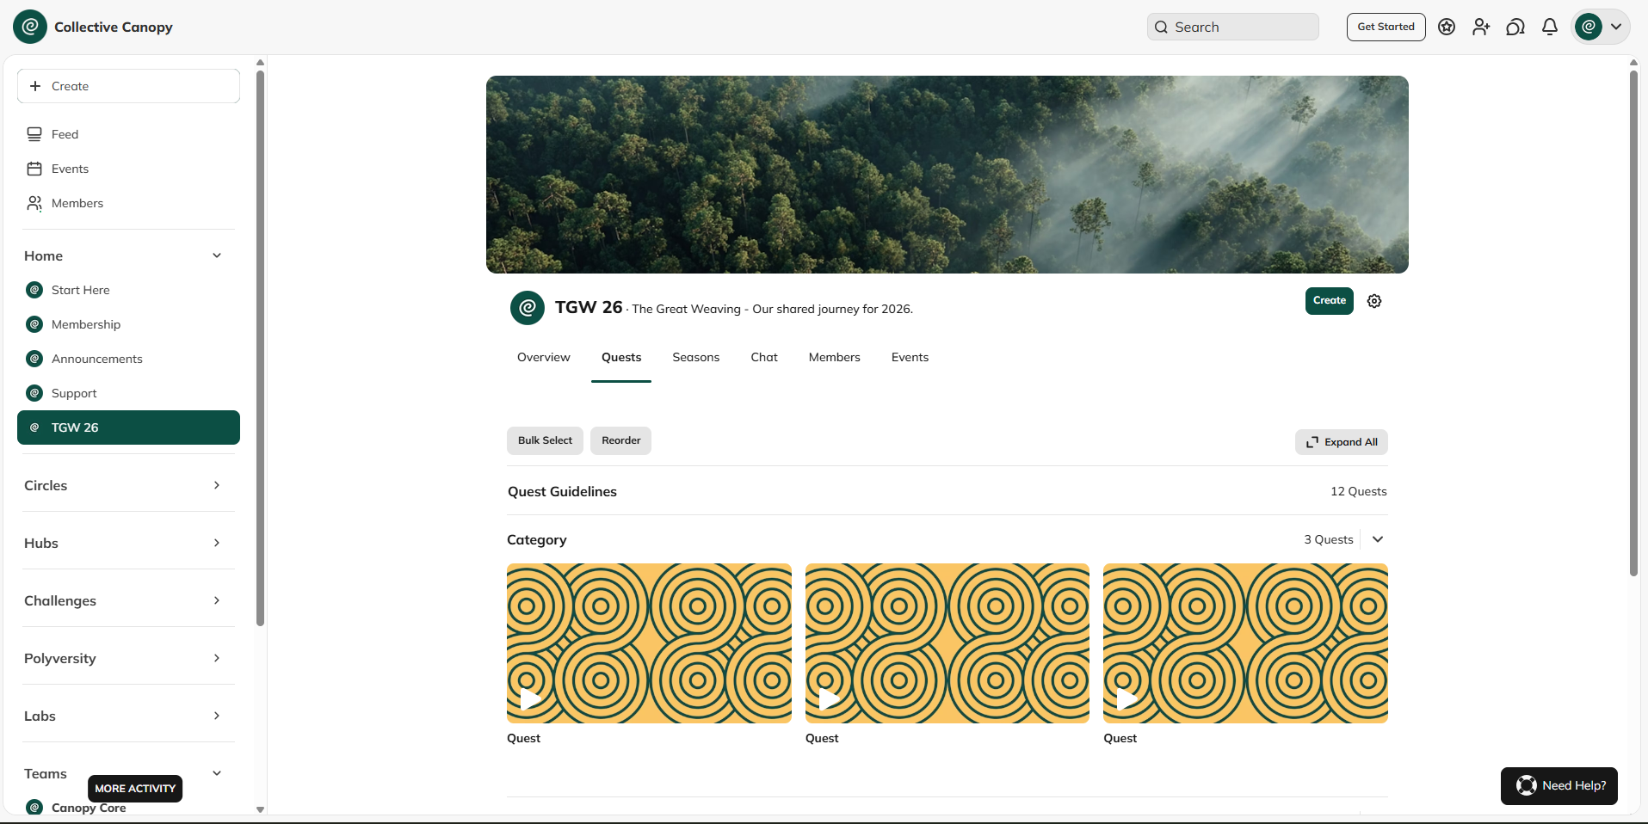Screen dimensions: 1648x824
Task: Switch to the Seasons tab
Action: click(x=695, y=357)
